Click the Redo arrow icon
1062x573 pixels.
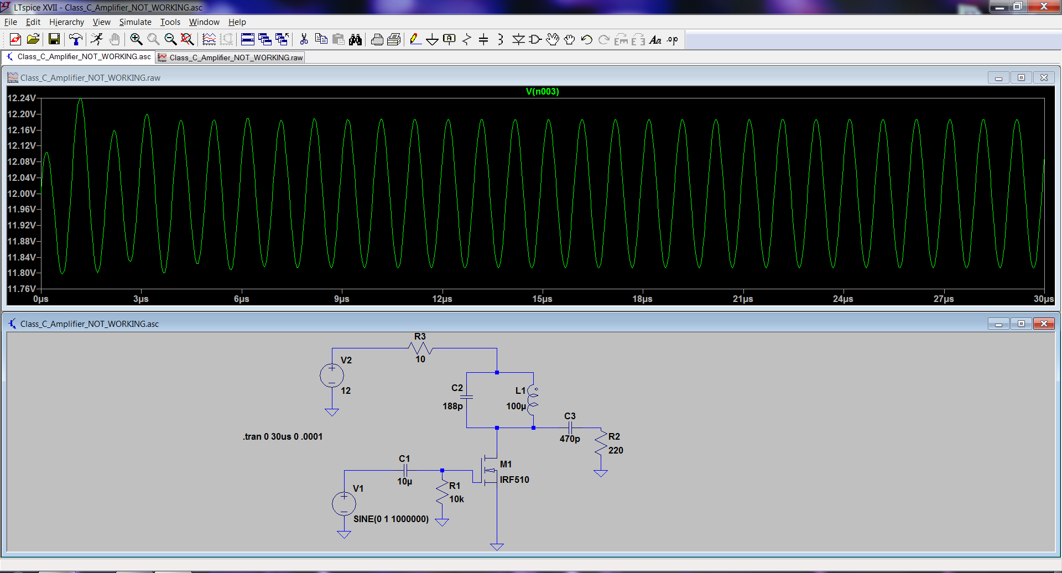pos(604,39)
